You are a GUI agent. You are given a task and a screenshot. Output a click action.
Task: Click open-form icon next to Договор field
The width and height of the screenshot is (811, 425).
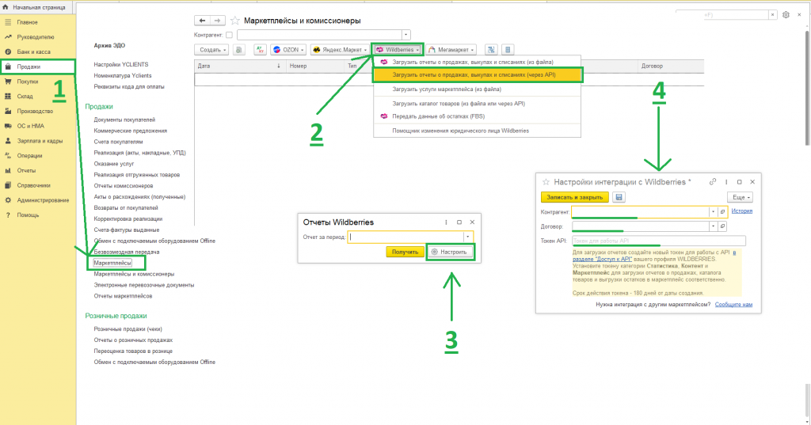722,226
